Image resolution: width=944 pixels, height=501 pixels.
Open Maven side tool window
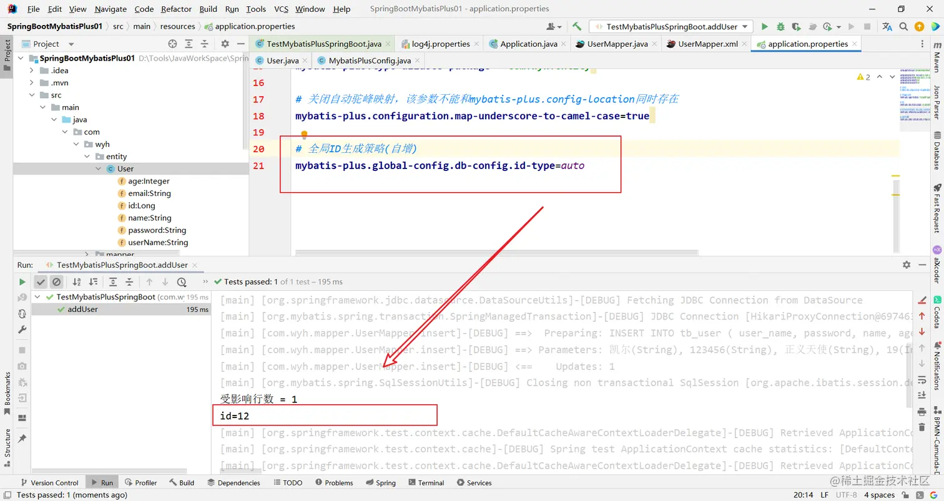tap(937, 57)
